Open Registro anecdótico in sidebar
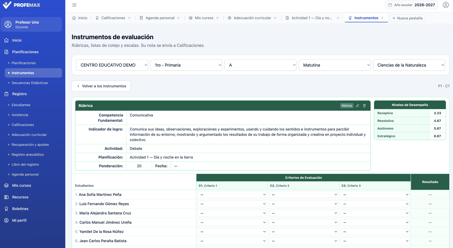The width and height of the screenshot is (453, 248). point(28,154)
